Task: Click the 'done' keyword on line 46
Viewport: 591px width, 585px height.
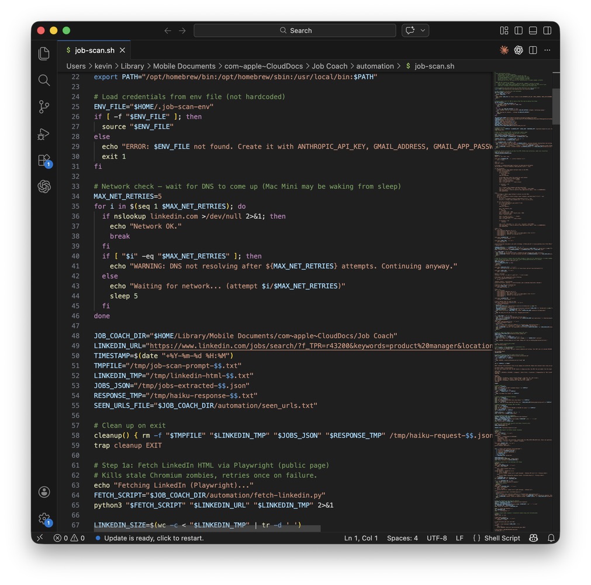Action: (x=102, y=316)
